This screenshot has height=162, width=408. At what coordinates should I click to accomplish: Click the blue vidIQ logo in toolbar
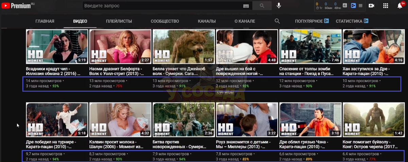[353, 6]
